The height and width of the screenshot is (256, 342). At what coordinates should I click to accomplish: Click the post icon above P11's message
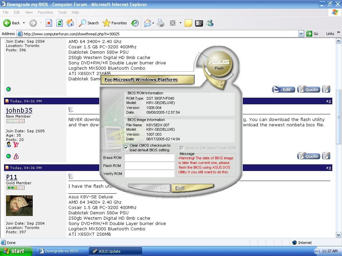(71, 176)
